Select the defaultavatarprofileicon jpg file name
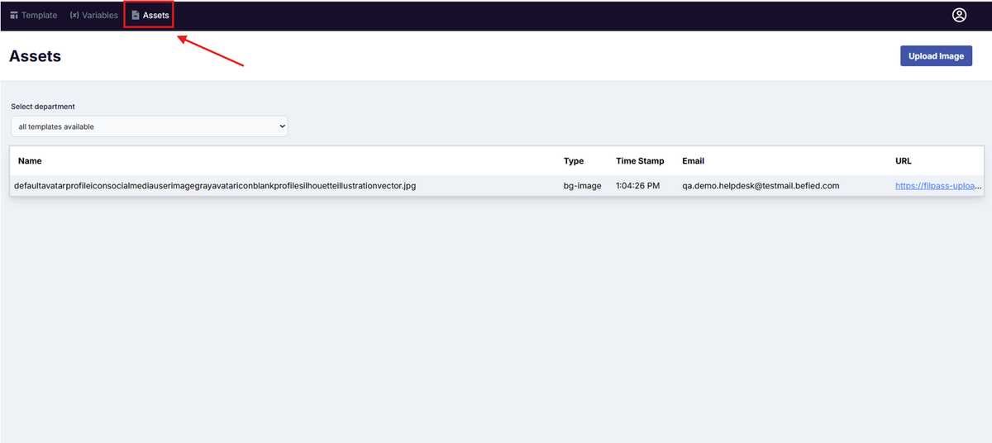This screenshot has height=443, width=992. [215, 186]
